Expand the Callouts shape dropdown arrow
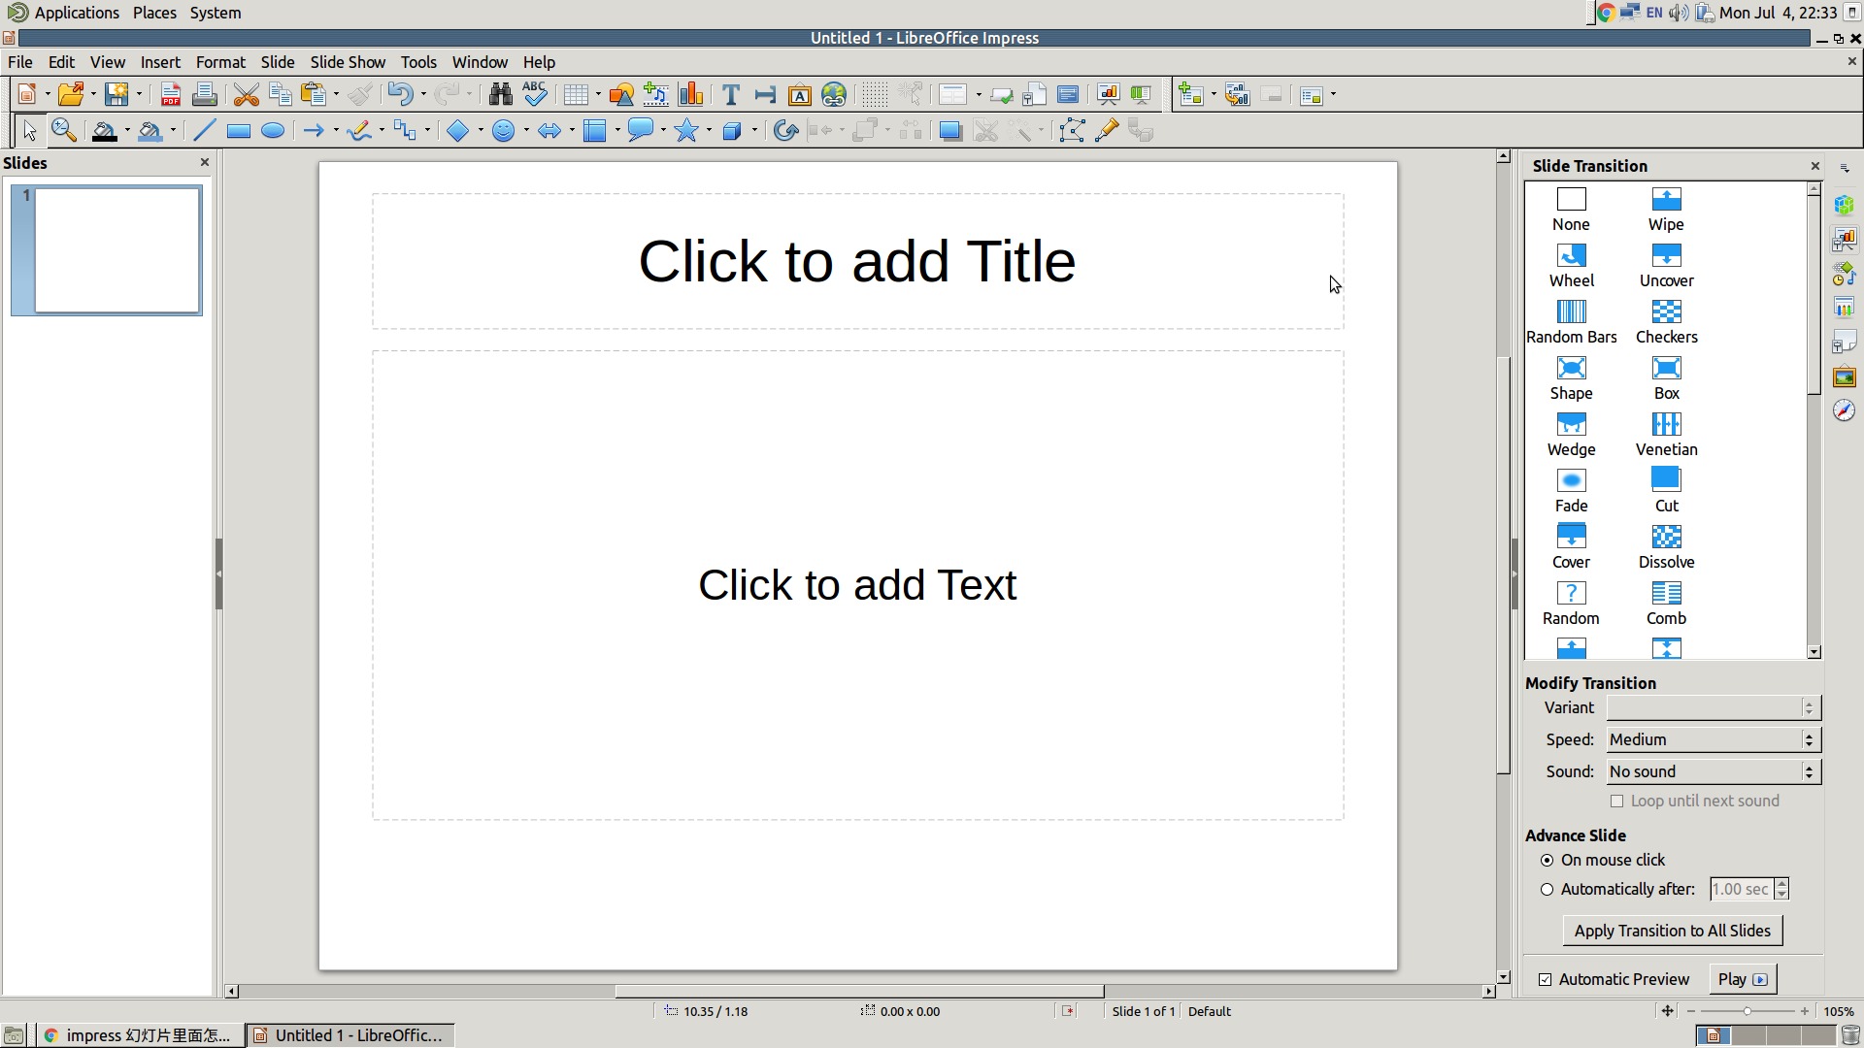 [x=664, y=131]
